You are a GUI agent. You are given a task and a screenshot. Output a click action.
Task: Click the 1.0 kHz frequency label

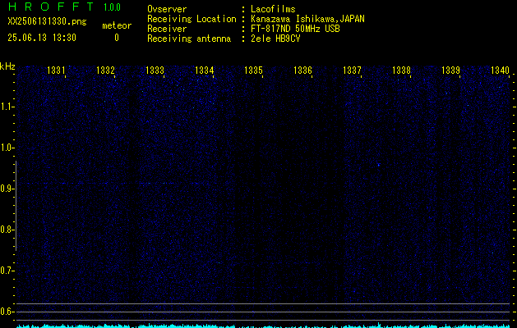point(6,148)
